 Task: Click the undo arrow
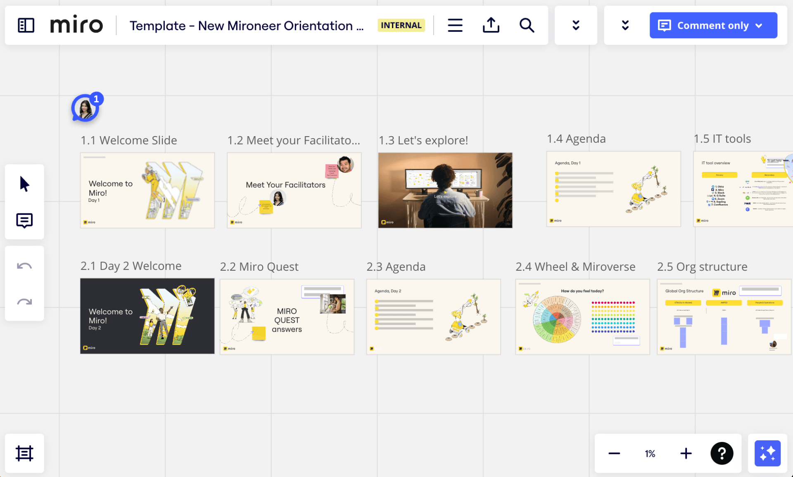coord(24,266)
